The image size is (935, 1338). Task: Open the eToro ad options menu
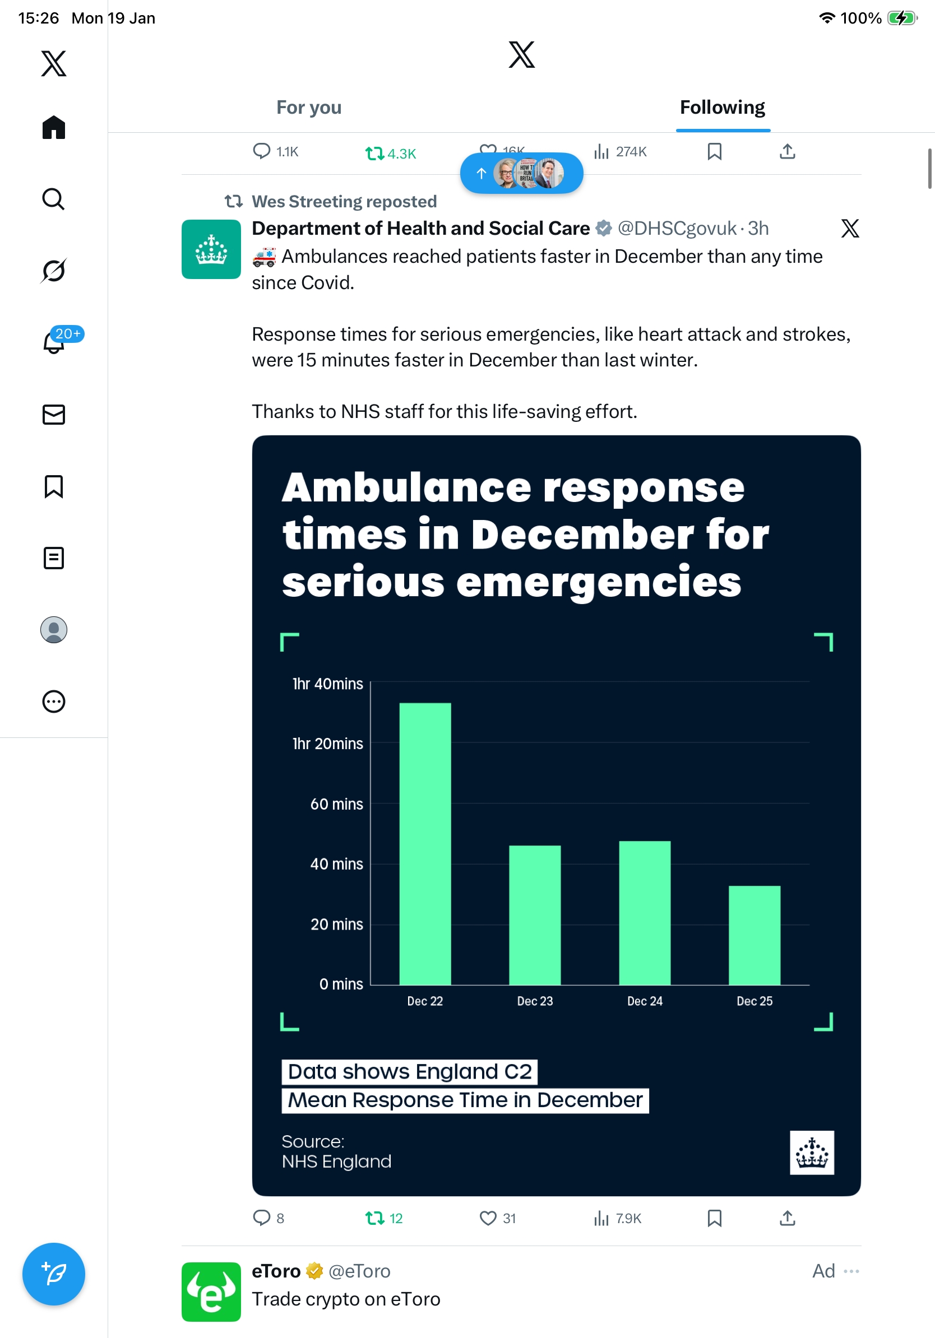click(x=851, y=1271)
